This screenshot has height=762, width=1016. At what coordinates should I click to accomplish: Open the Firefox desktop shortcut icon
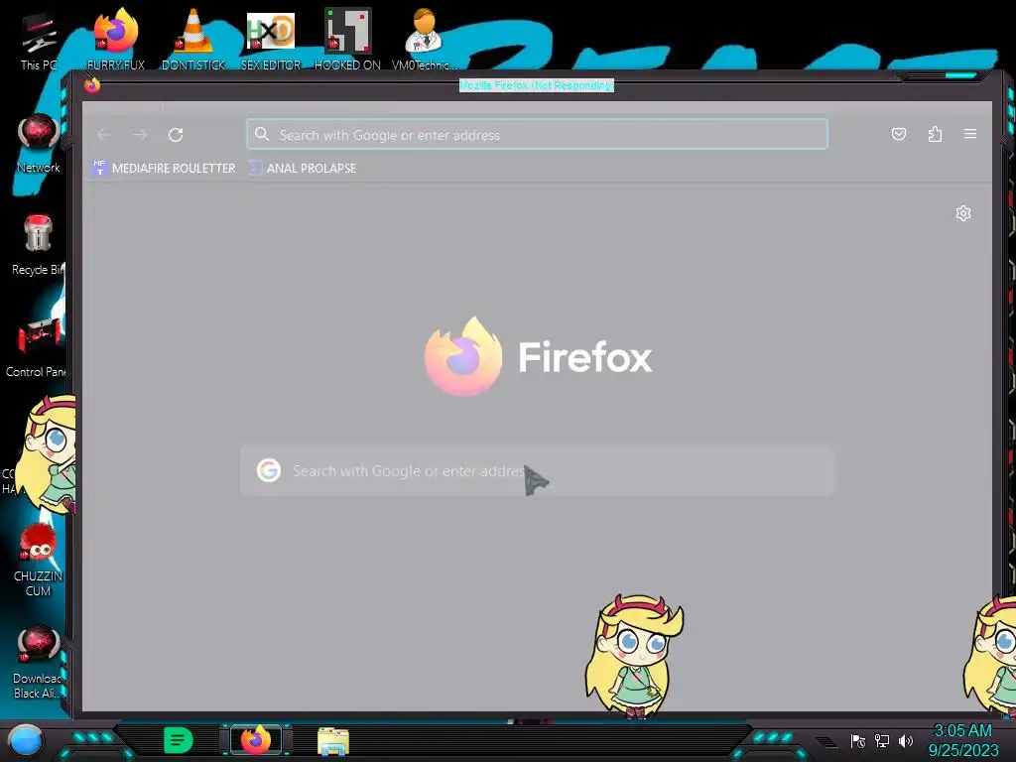point(116,39)
